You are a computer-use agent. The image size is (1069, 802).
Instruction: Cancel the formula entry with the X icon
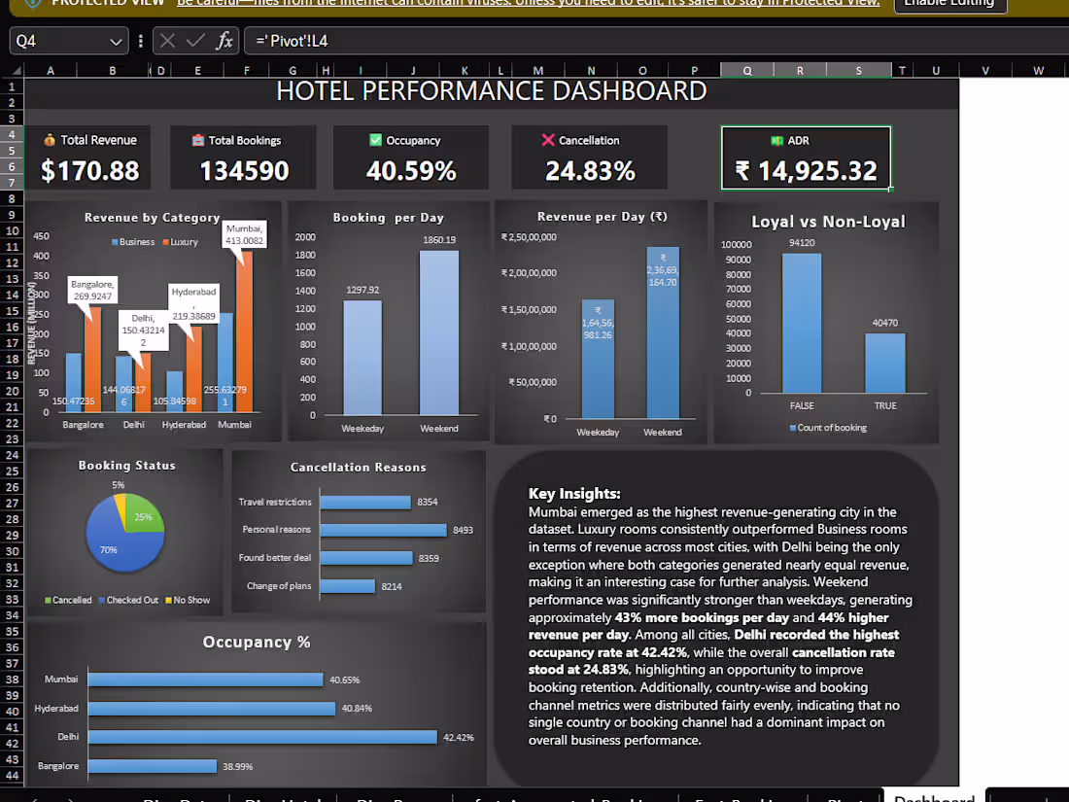point(168,41)
